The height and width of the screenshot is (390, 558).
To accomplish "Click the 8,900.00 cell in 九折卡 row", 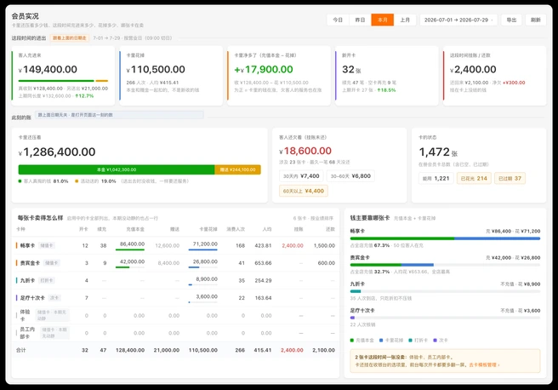I will point(207,279).
